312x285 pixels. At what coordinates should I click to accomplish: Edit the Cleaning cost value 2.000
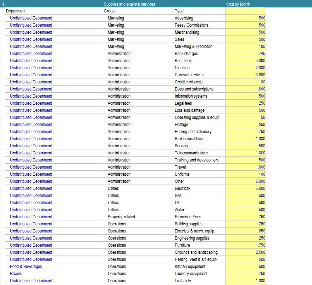click(x=246, y=68)
